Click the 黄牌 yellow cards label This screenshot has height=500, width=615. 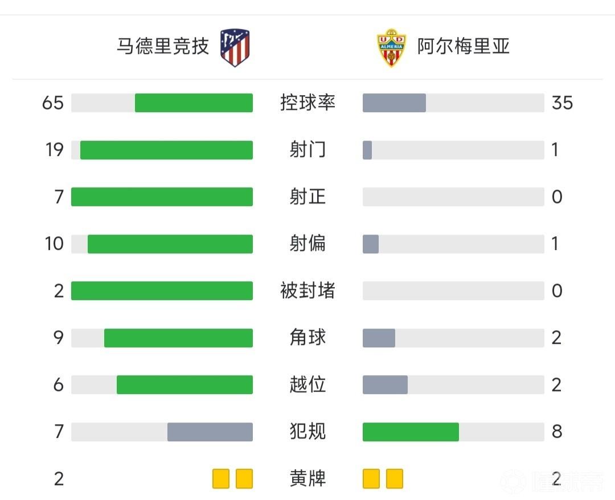coord(307,479)
